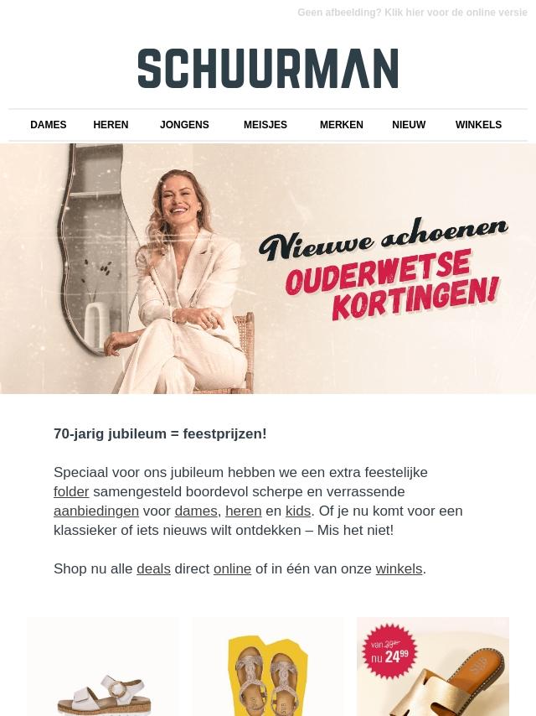Follow the 'folder' text link

pyautogui.click(x=71, y=492)
